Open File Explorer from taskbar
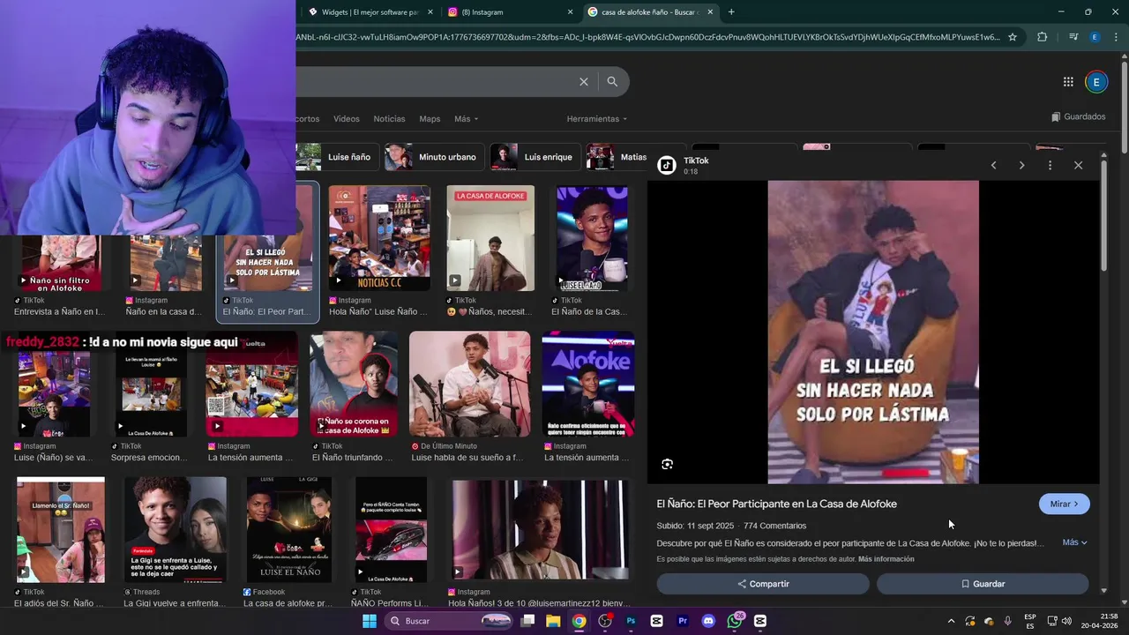The image size is (1129, 635). coord(553,621)
